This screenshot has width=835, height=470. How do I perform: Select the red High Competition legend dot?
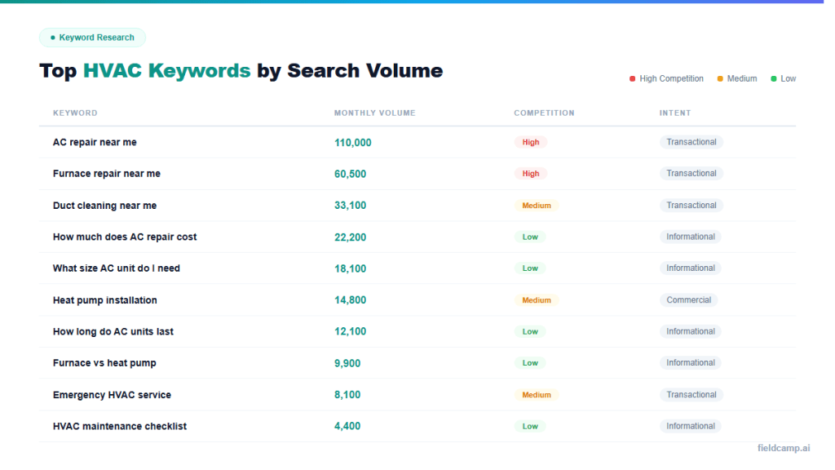pos(632,78)
